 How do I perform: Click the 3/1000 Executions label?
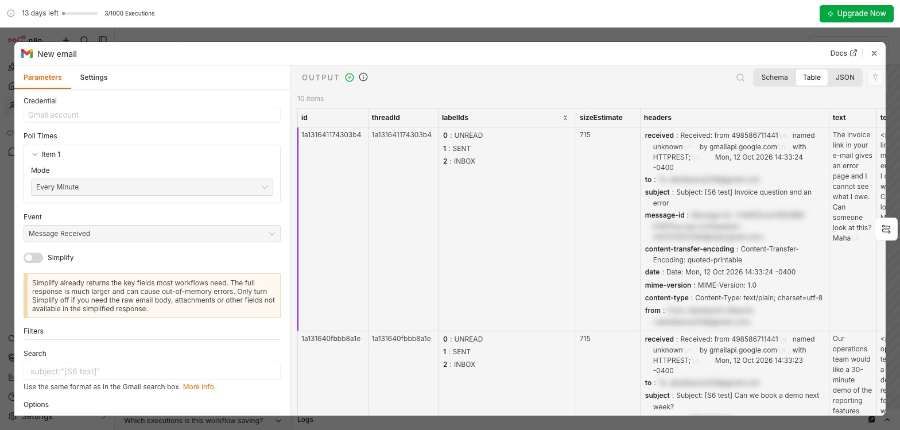(130, 13)
